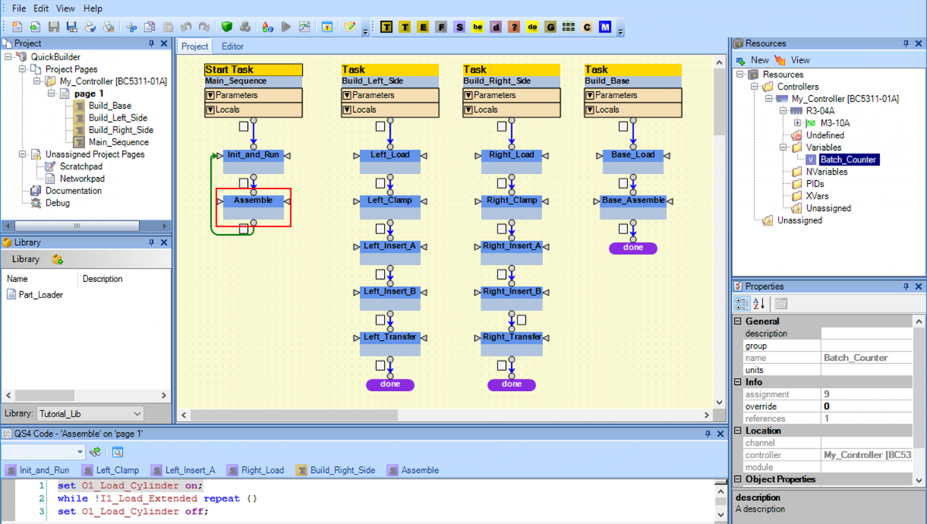
Task: Click the categorized sort icon in Properties
Action: [742, 304]
